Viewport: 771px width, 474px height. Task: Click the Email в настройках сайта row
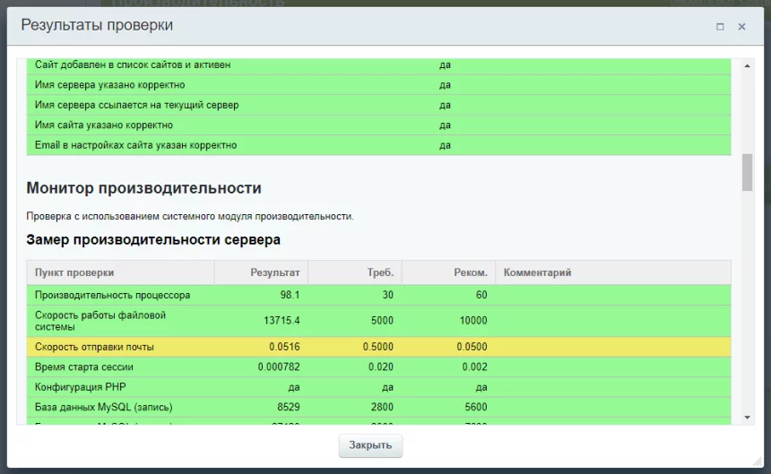click(x=135, y=145)
